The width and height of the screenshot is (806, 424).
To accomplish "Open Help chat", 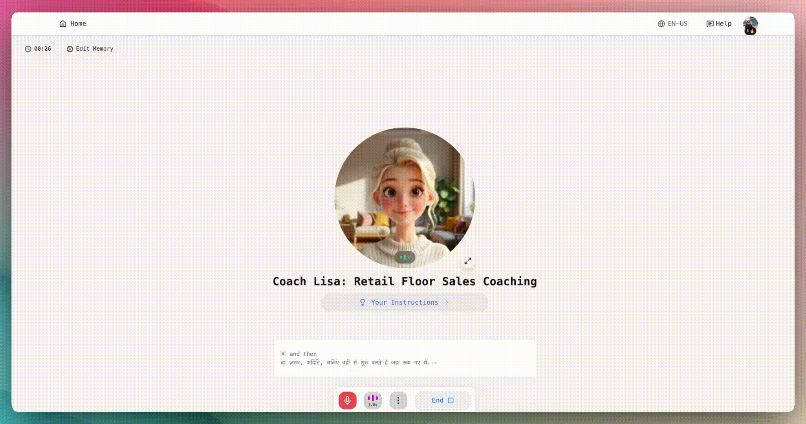I will (x=719, y=24).
